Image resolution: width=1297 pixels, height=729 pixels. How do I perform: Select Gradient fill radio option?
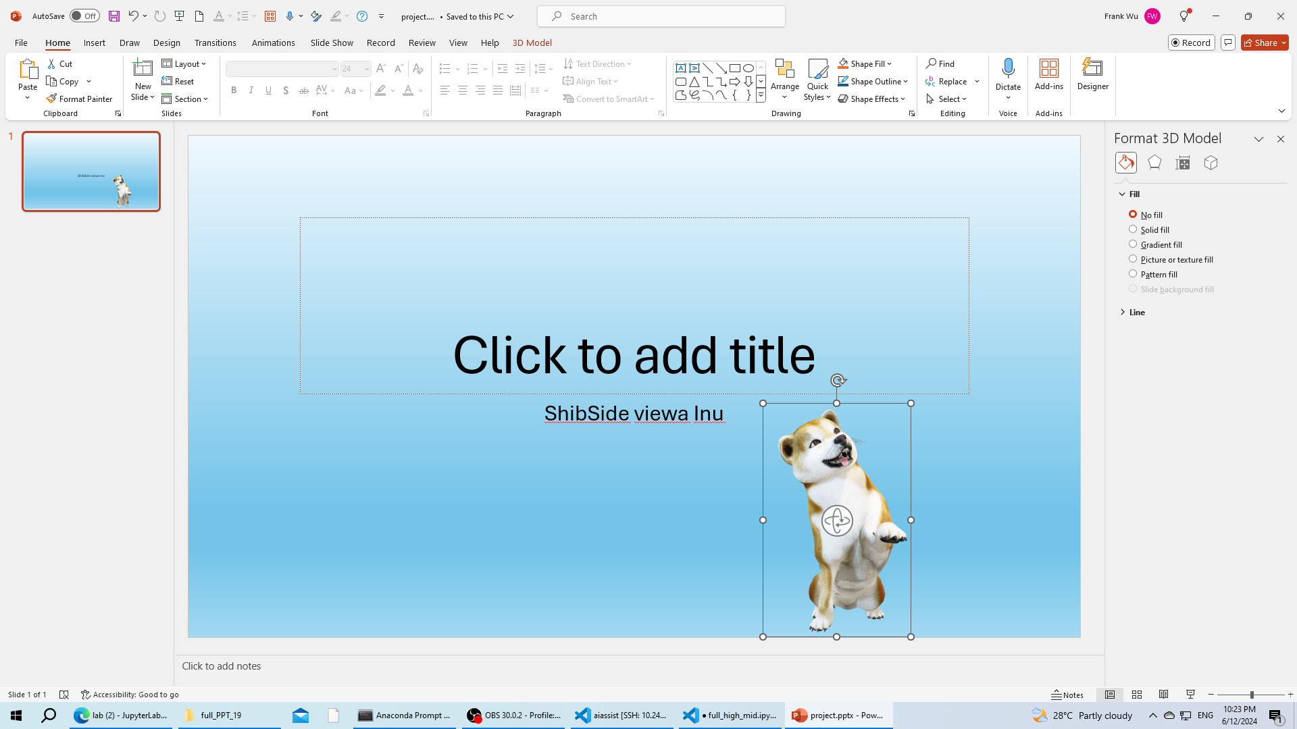coord(1133,244)
